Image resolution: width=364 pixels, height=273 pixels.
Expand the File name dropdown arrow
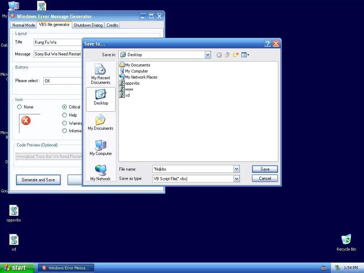[x=236, y=169]
